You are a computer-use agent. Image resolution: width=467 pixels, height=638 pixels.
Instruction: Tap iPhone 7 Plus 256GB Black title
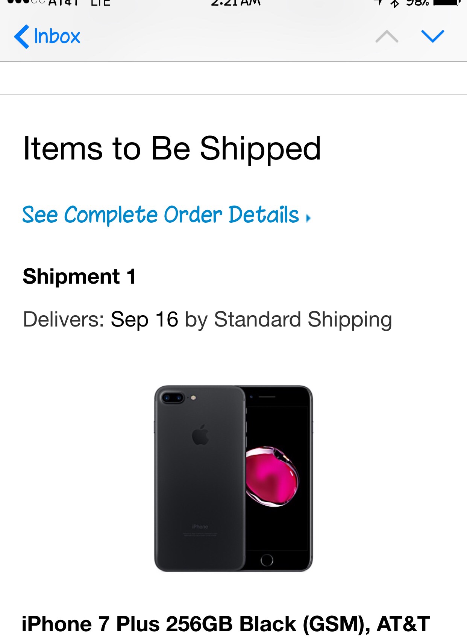pyautogui.click(x=226, y=624)
